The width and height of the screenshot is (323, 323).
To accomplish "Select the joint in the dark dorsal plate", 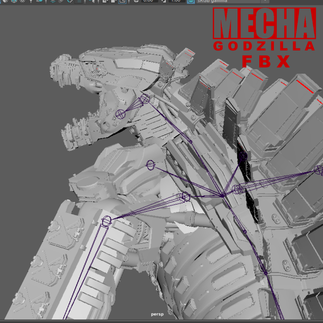I will click(x=243, y=156).
